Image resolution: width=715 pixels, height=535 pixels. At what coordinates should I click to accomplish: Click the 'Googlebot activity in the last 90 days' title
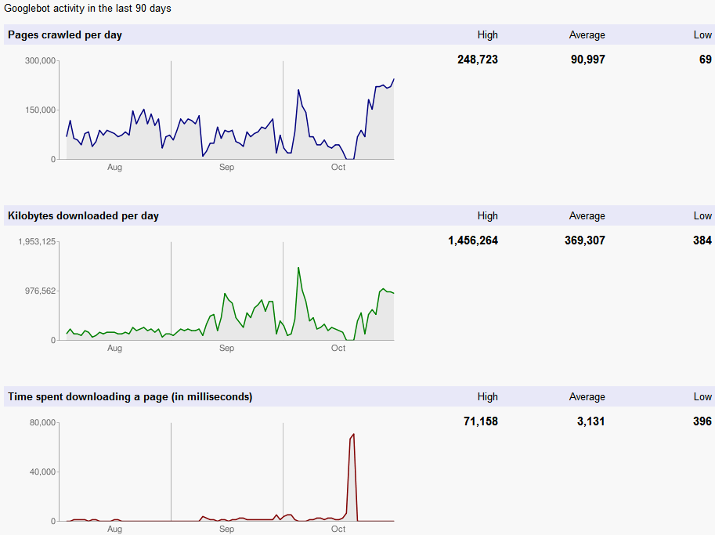[x=88, y=9]
